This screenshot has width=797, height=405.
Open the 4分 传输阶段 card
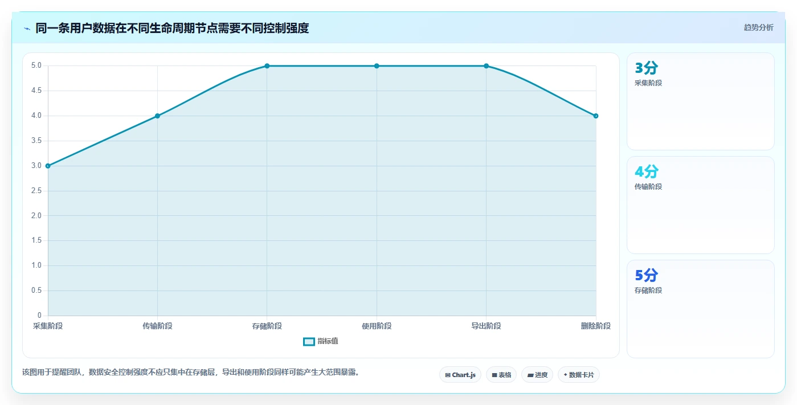701,205
